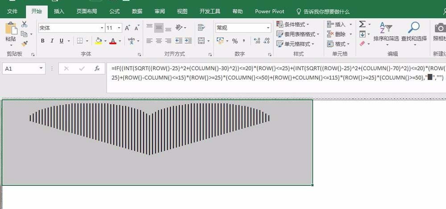Center cell text horizontally
Image resolution: width=446 pixels, height=209 pixels.
(x=159, y=41)
